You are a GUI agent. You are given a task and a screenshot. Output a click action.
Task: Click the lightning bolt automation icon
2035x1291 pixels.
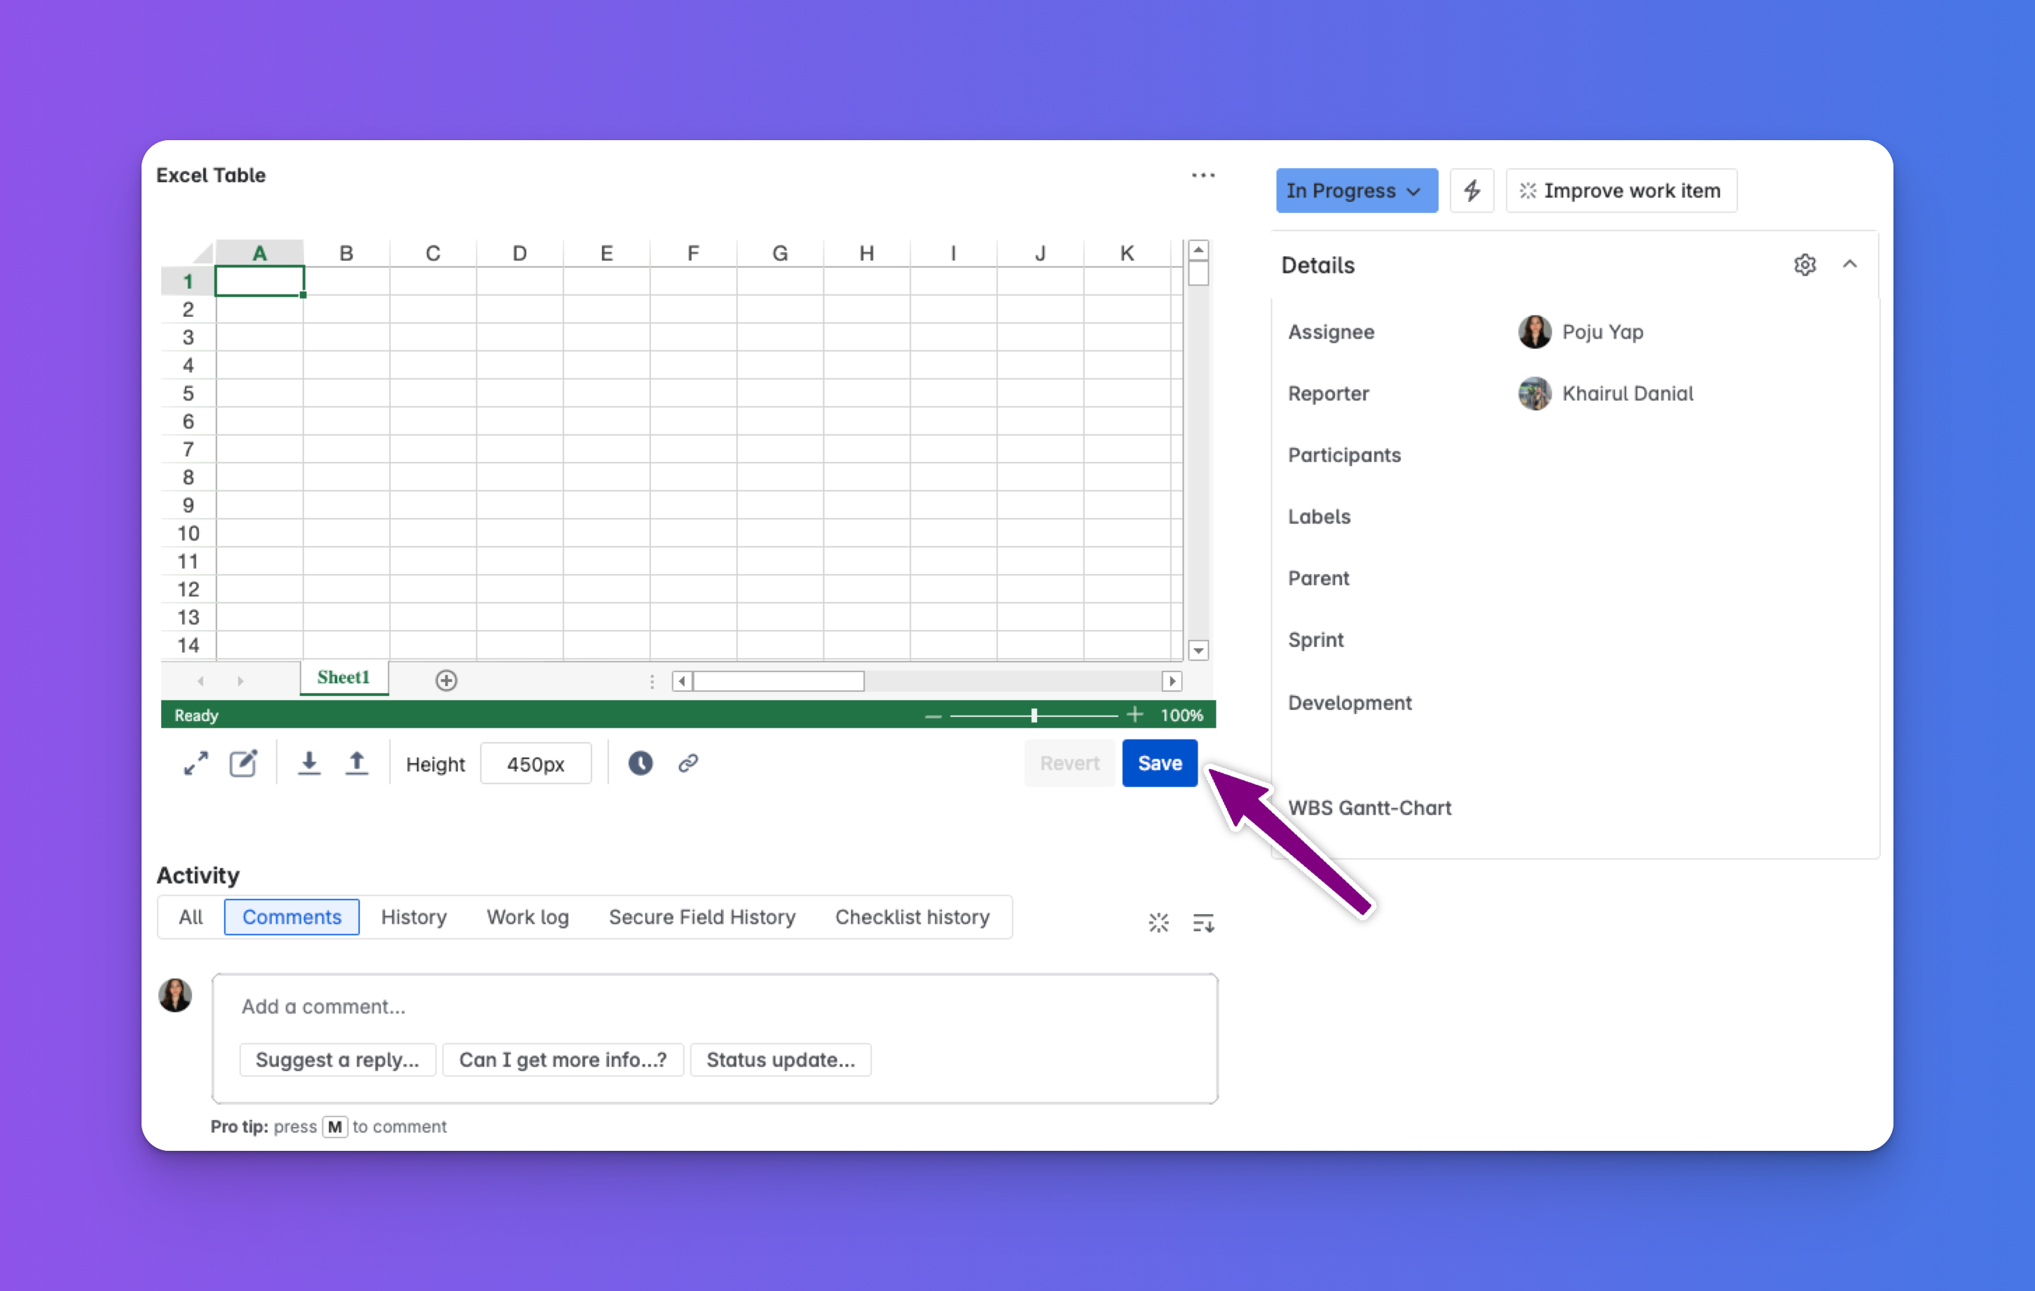[x=1472, y=190]
